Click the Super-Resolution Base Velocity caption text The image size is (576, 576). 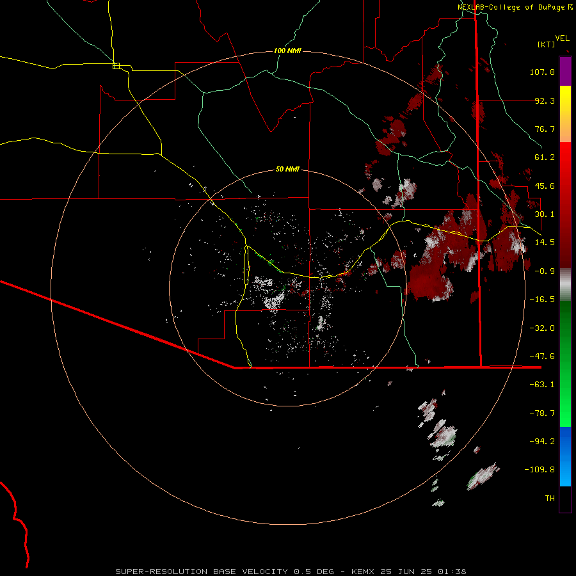(291, 572)
